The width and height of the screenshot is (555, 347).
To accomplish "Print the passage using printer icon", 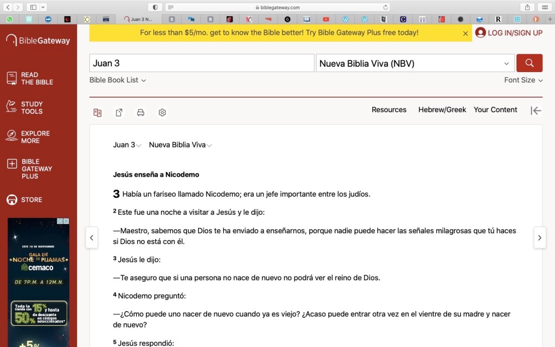I will point(140,113).
